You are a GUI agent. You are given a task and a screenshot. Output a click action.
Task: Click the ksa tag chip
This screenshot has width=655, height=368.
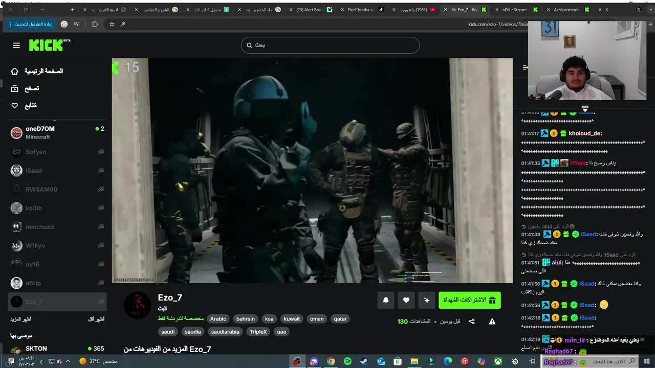pyautogui.click(x=269, y=319)
